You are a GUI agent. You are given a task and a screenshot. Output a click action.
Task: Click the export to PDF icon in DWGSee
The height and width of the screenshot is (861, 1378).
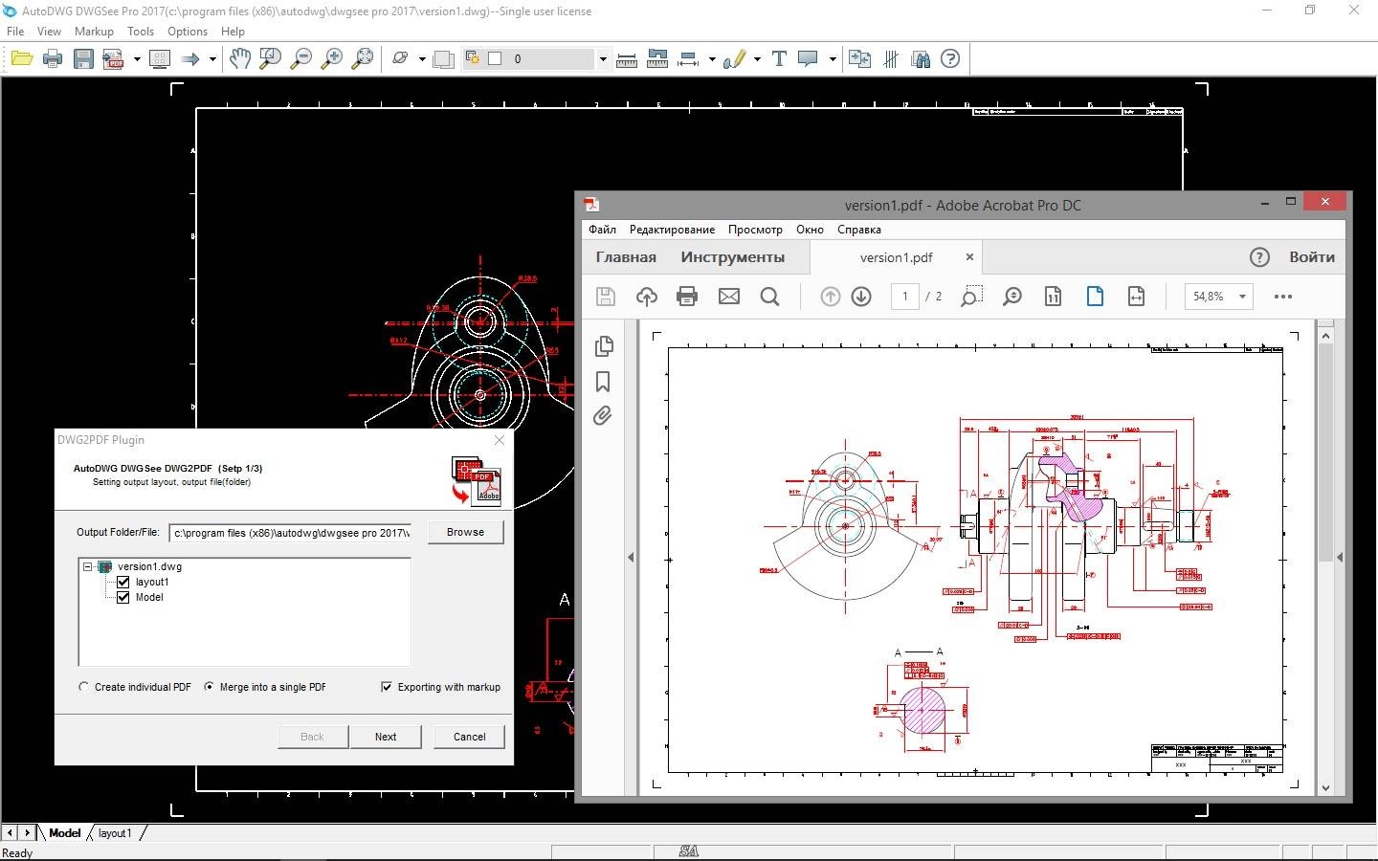(x=114, y=59)
